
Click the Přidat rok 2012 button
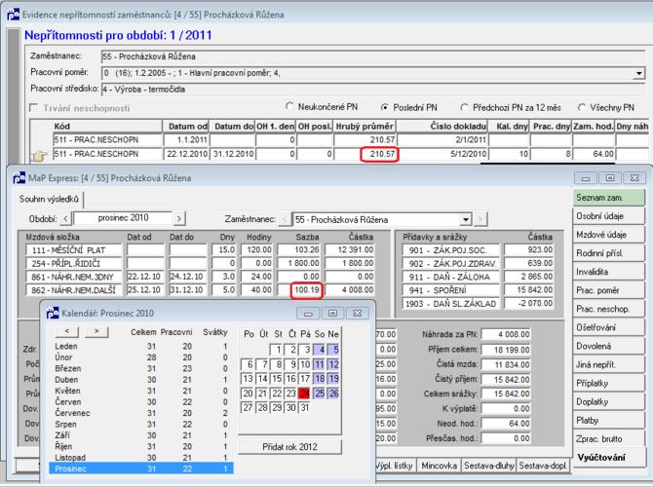click(289, 447)
